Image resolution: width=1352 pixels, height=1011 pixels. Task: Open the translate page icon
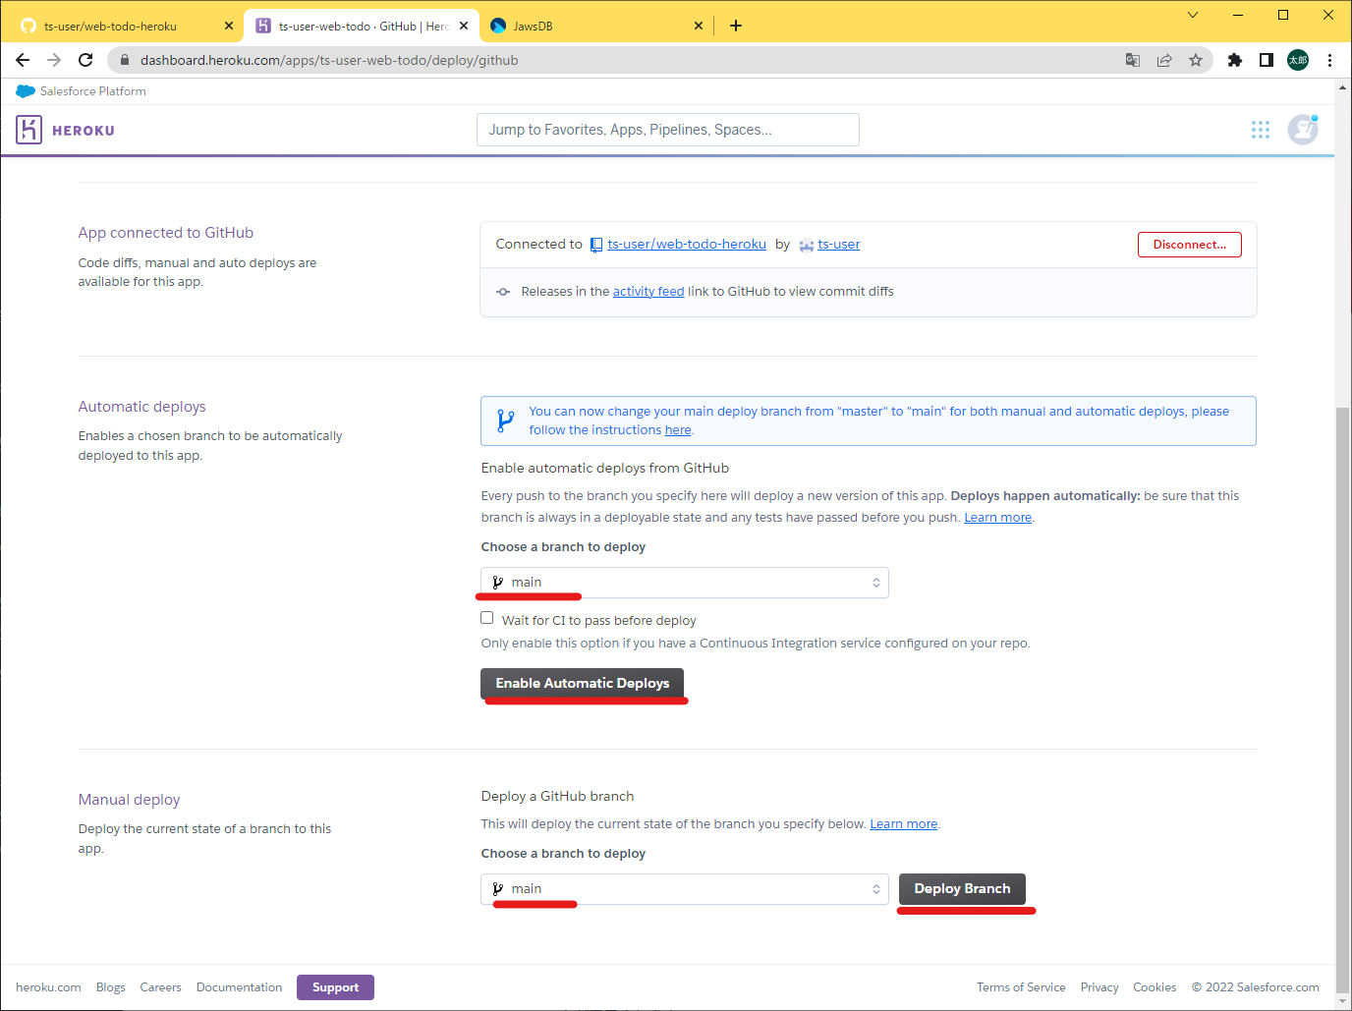[x=1133, y=60]
